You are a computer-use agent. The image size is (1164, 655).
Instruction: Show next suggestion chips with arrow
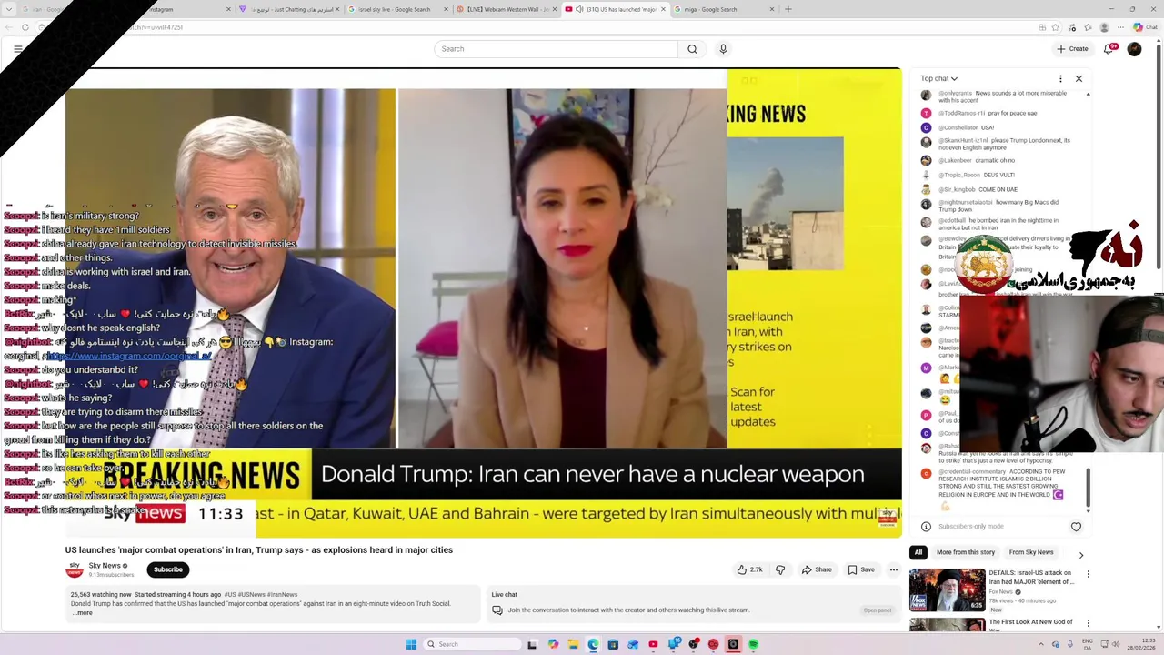pyautogui.click(x=1080, y=554)
